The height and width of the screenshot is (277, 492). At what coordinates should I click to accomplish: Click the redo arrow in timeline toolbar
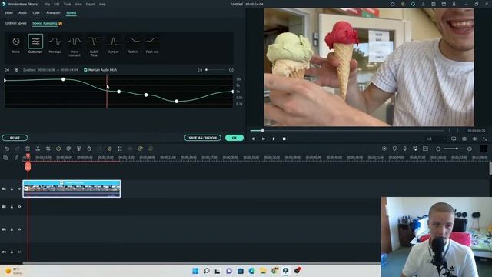click(17, 149)
